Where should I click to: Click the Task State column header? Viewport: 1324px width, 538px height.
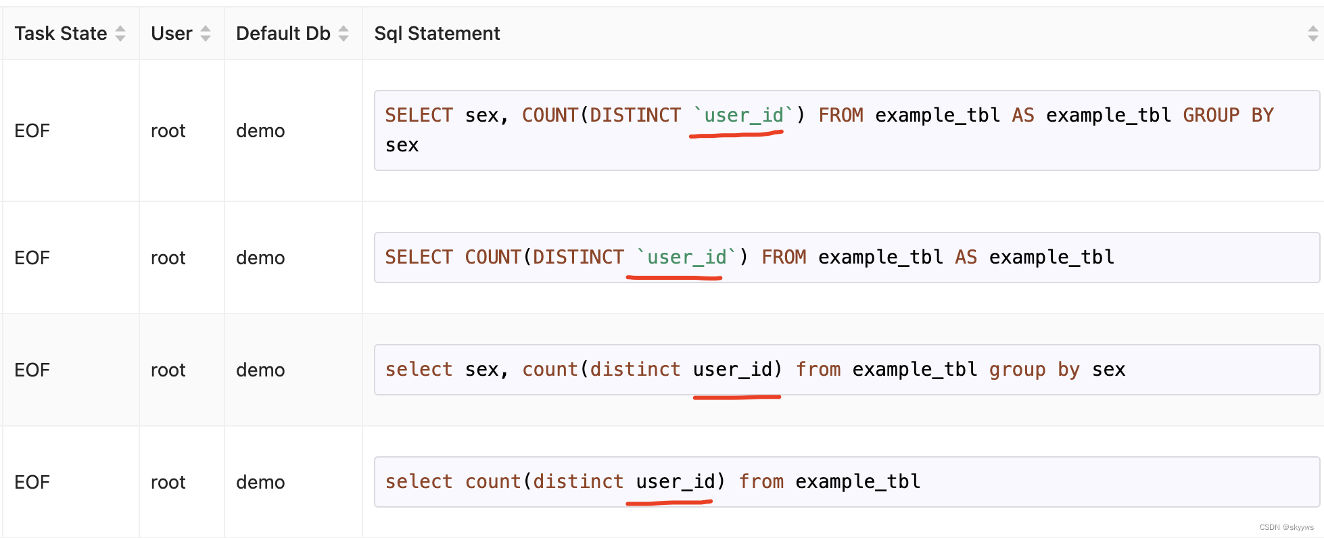click(x=61, y=33)
